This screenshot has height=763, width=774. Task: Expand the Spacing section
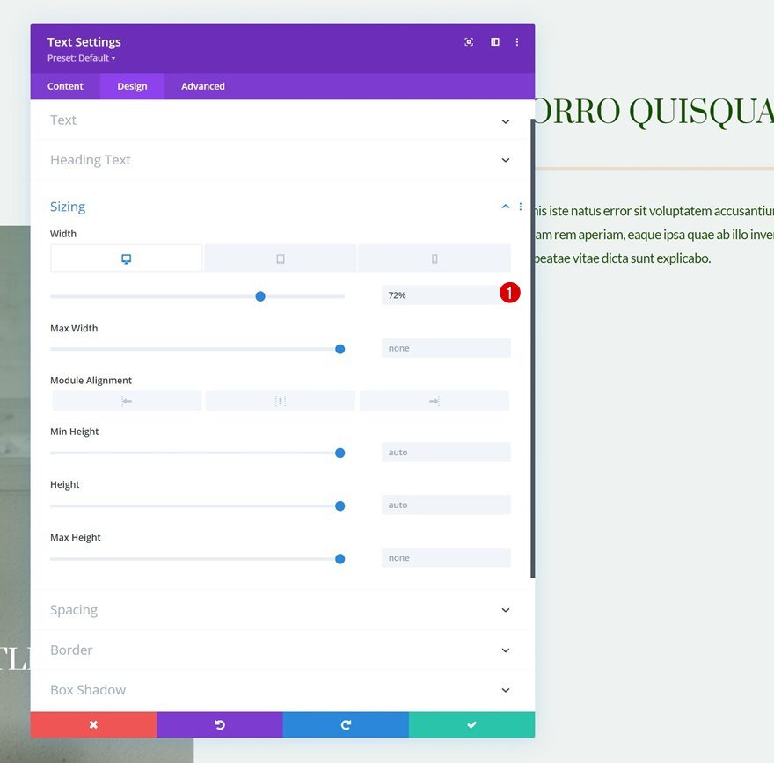point(280,609)
